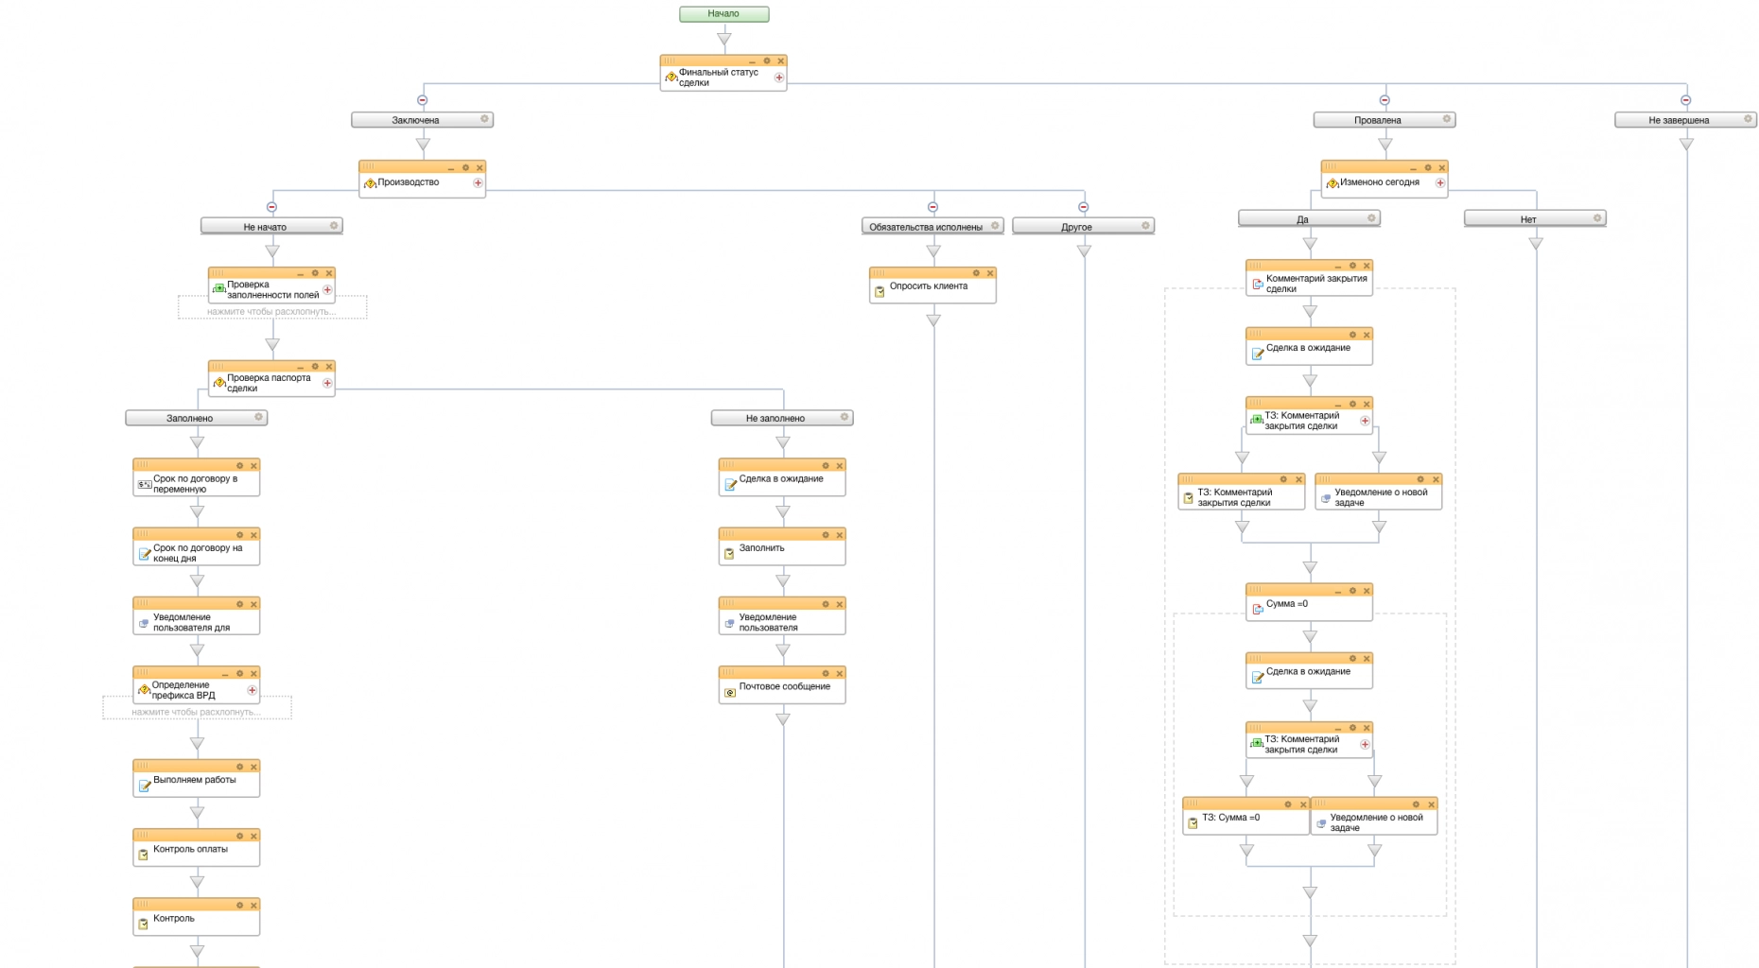Expand collapsed Определение префикса ВРД section
The height and width of the screenshot is (968, 1759).
tap(197, 712)
